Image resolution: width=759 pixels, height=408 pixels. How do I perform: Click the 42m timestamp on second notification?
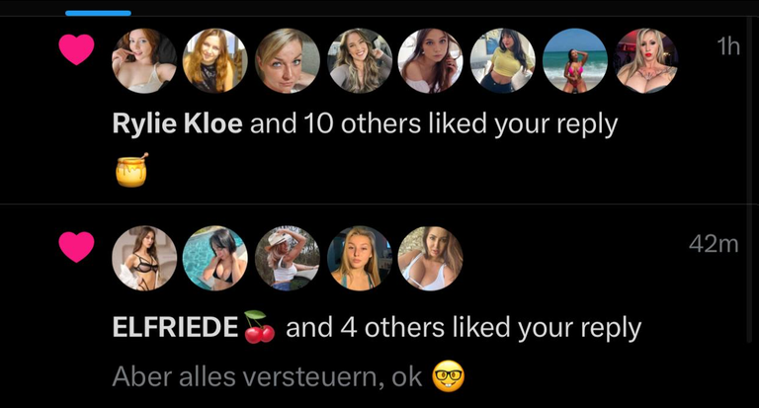tap(714, 243)
